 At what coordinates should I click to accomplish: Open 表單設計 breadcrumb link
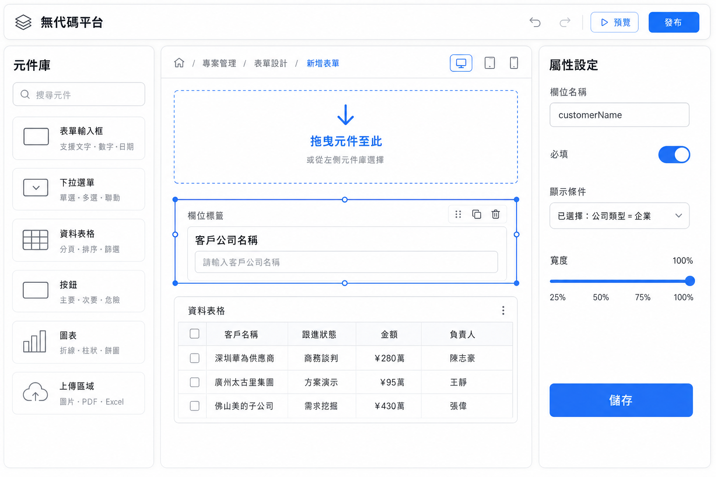[x=270, y=63]
